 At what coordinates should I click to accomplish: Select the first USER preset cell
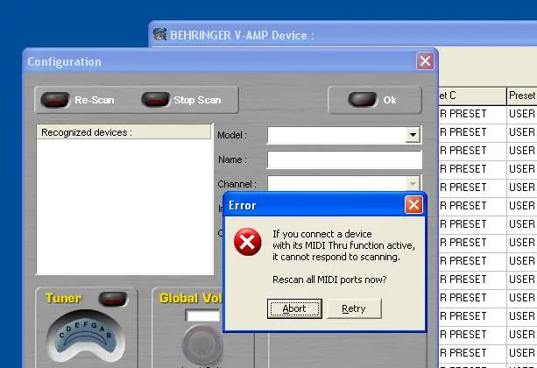coord(522,114)
